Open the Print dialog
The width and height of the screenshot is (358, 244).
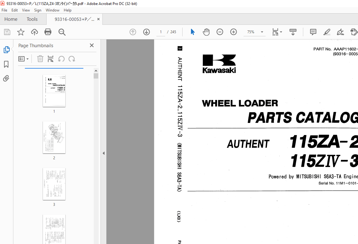click(x=48, y=32)
